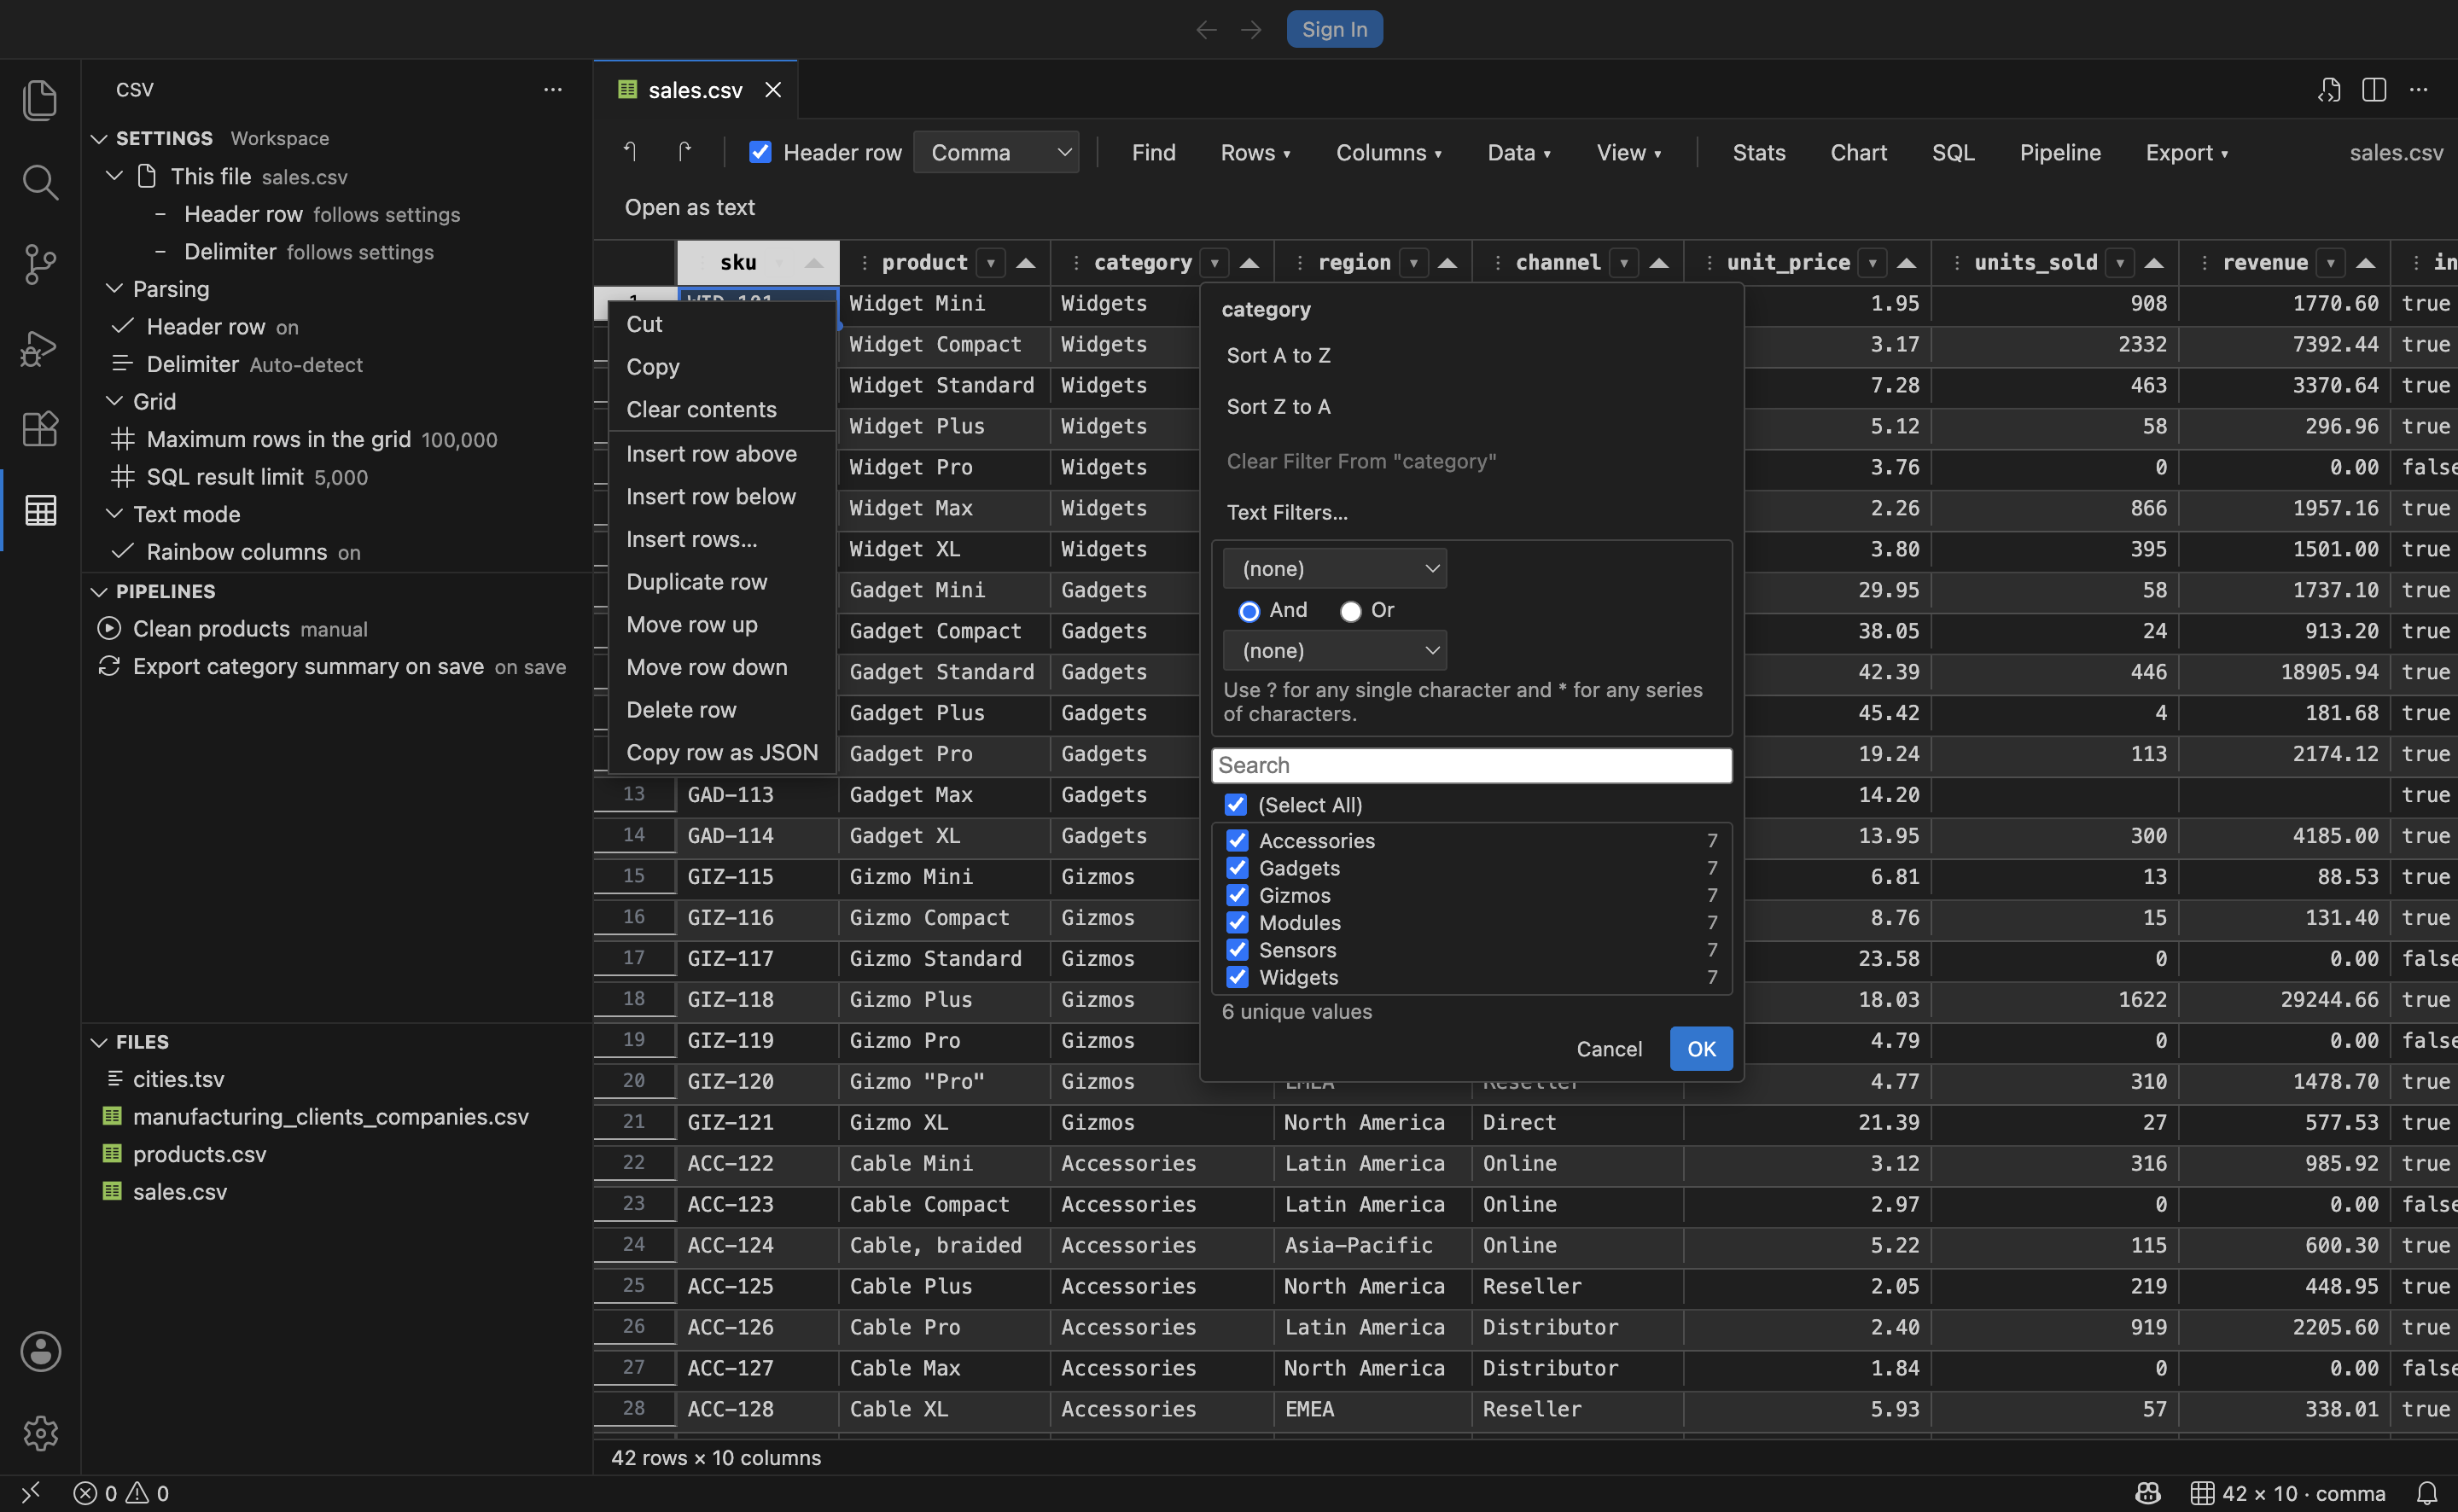
Task: Click the redo arrow in CSV toolbar
Action: pyautogui.click(x=684, y=152)
